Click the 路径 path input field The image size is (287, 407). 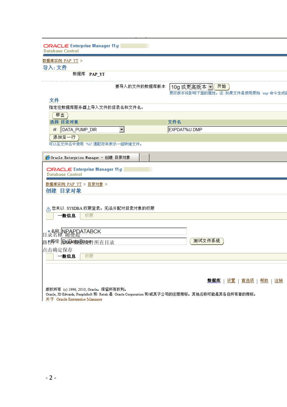pos(124,241)
